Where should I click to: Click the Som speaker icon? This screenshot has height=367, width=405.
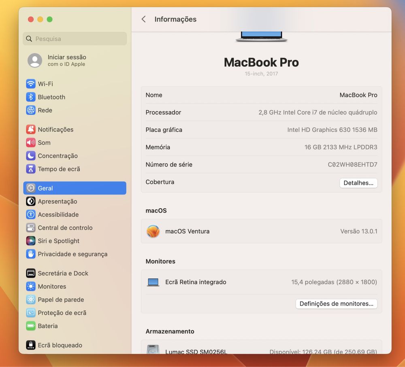coord(31,142)
